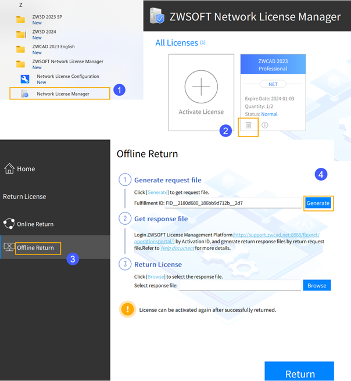
Task: Click the blue Return button
Action: tap(299, 371)
